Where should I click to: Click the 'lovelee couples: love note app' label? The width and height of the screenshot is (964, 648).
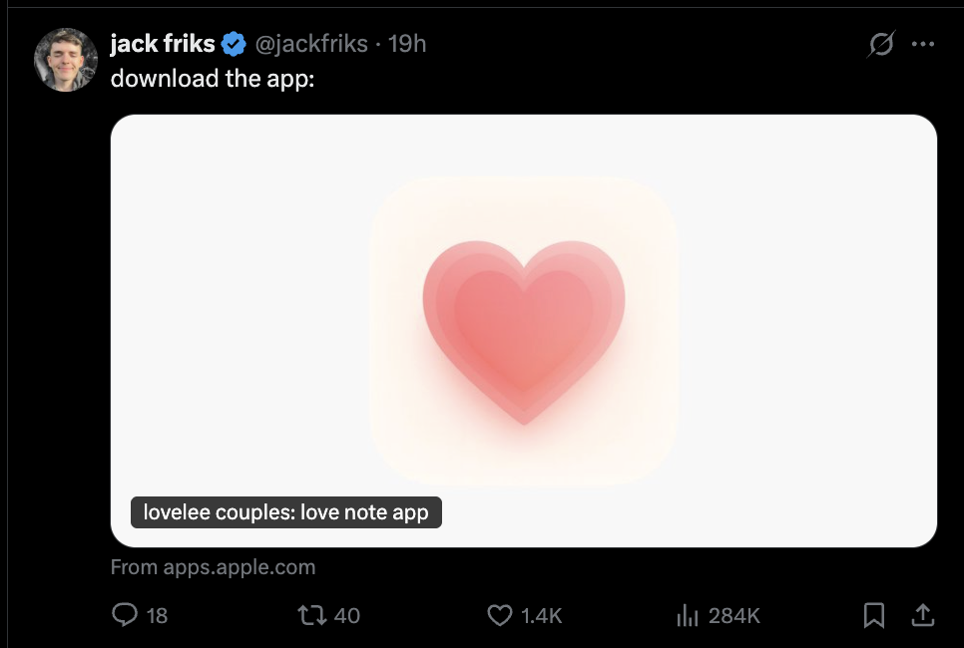click(285, 512)
